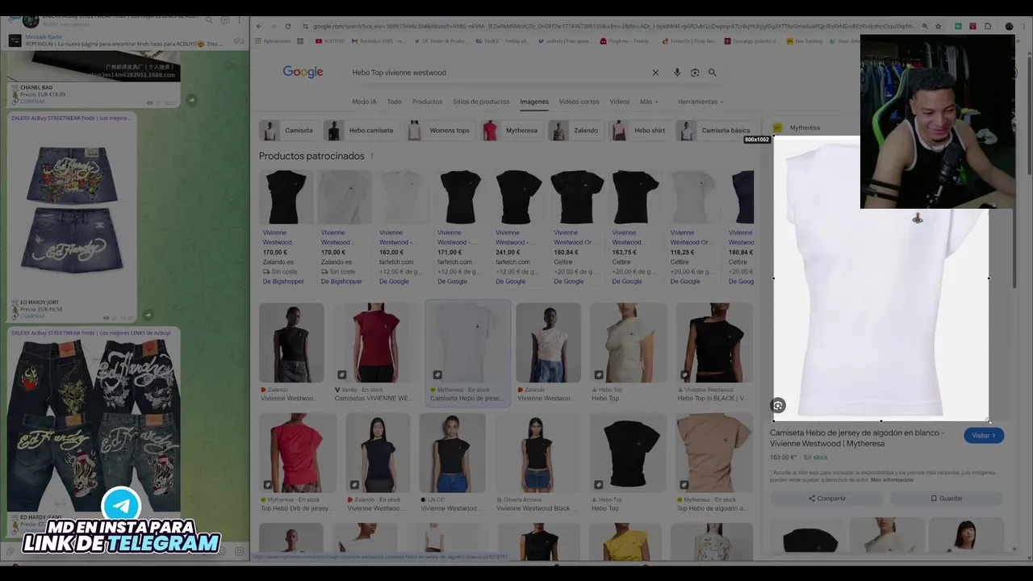
Task: Filter by the Camiseta básica chip
Action: [715, 130]
